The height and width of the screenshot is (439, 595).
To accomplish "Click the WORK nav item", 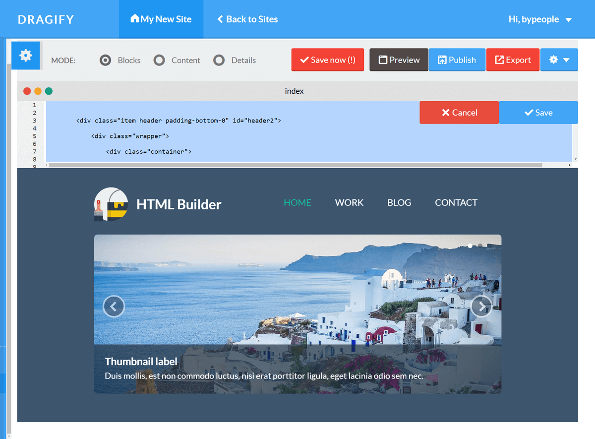I will click(x=349, y=202).
